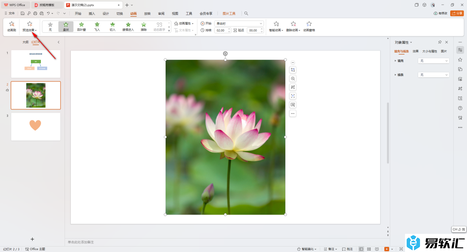
Task: Click the magnifier zoom icon beside the image
Action: tap(293, 79)
